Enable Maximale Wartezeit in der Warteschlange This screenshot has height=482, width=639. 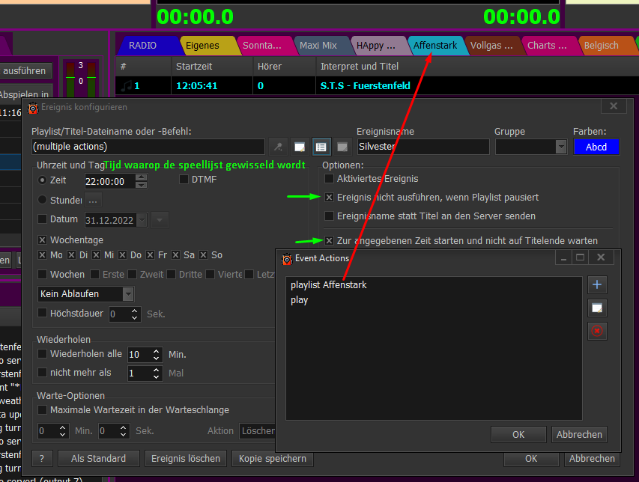pos(42,409)
